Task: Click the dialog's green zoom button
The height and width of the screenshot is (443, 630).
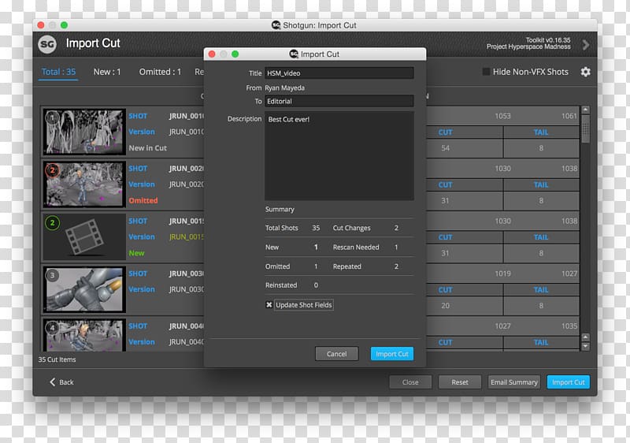Action: coord(235,54)
